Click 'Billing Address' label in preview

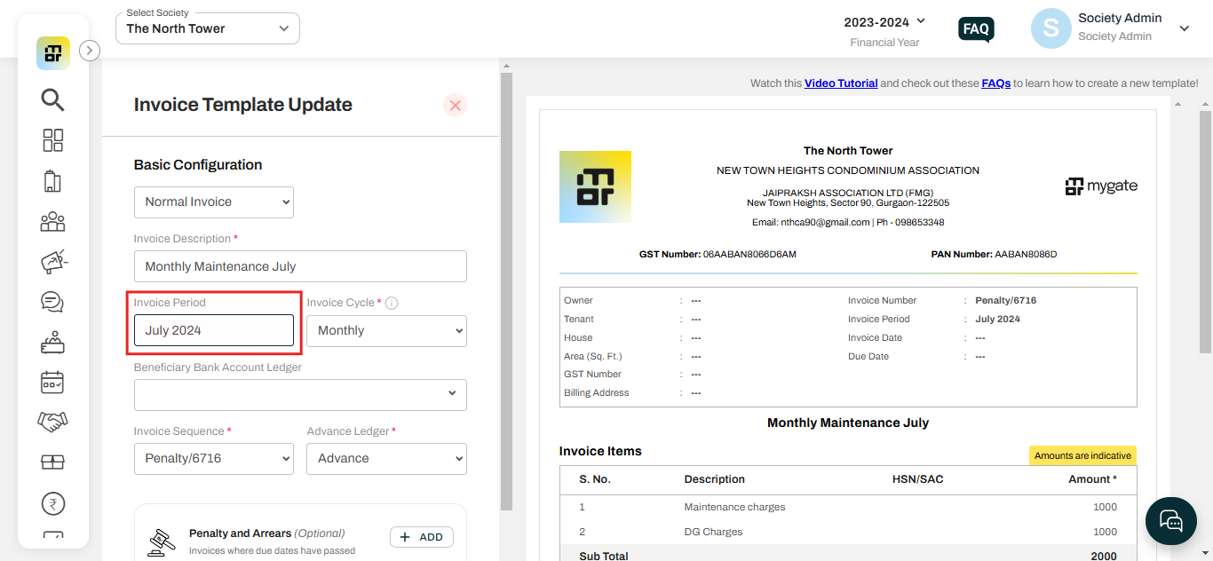pyautogui.click(x=597, y=392)
